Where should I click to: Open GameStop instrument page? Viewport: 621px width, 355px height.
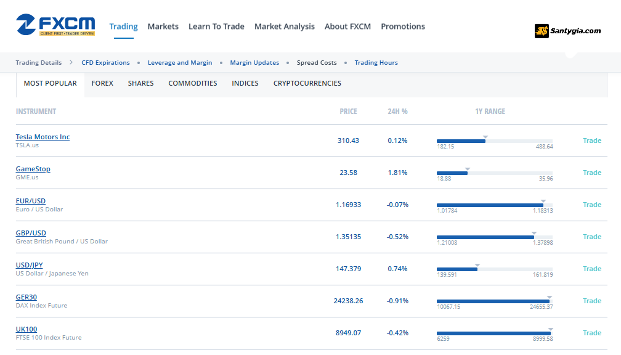[x=33, y=169]
